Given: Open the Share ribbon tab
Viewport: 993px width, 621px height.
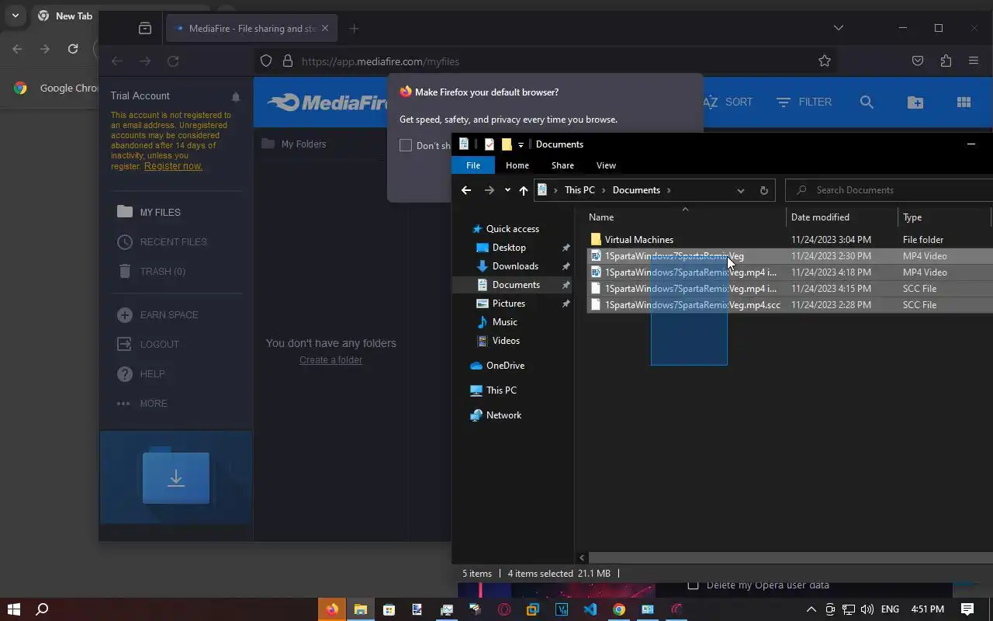Looking at the screenshot, I should pos(562,165).
